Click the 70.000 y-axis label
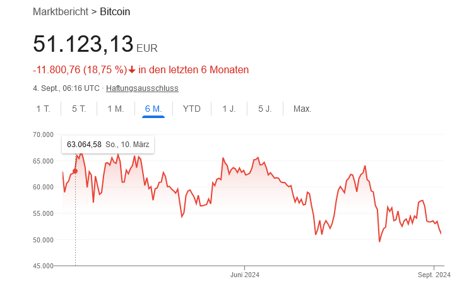This screenshot has width=457, height=286. pyautogui.click(x=44, y=134)
